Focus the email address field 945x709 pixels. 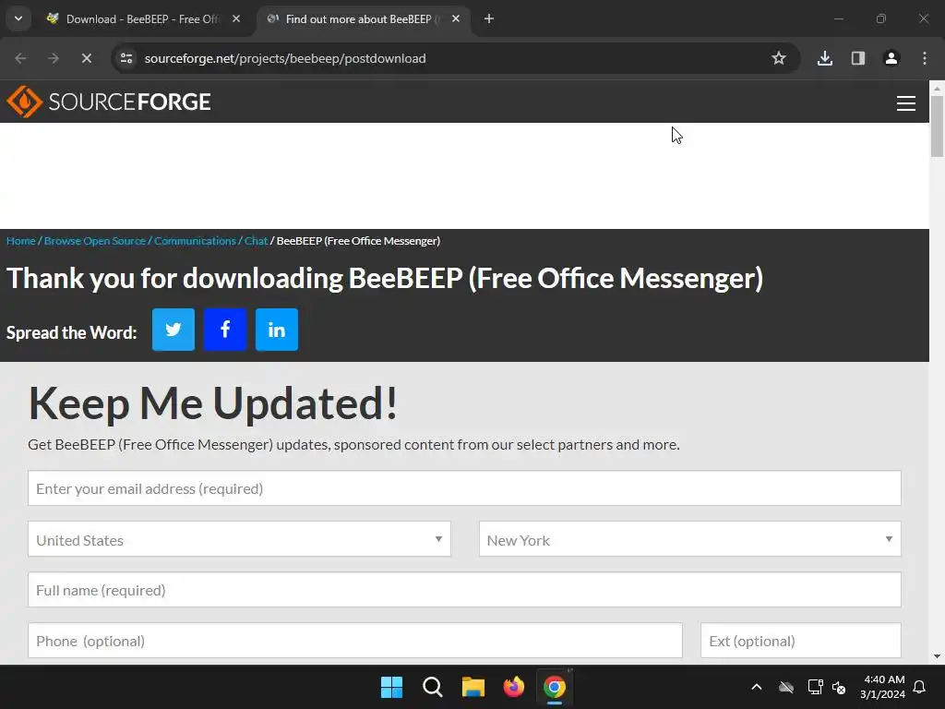coord(464,488)
